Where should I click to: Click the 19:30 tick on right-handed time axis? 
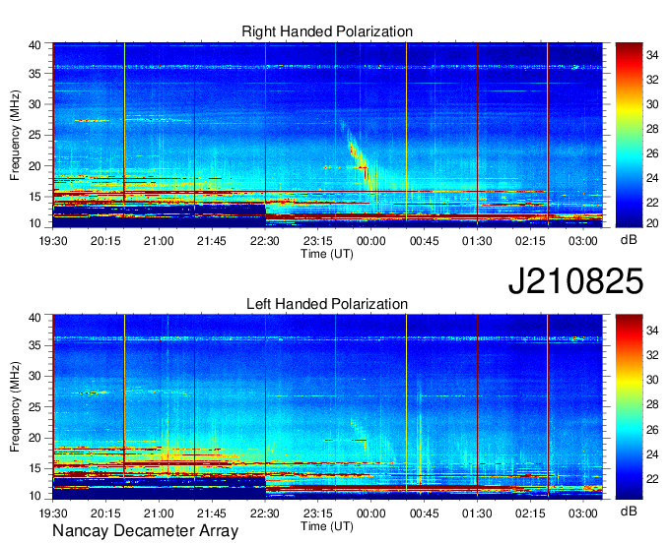point(53,241)
